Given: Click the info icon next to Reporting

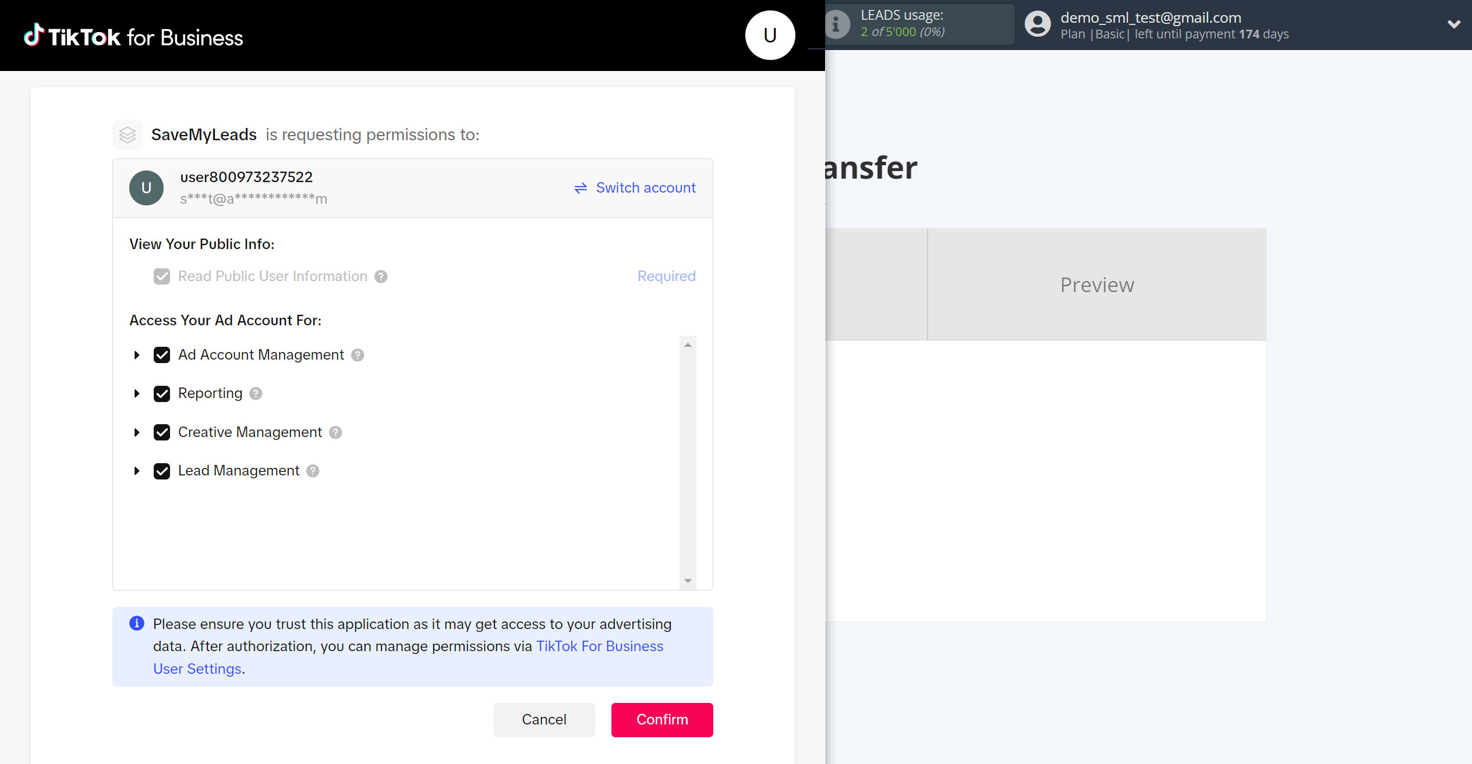Looking at the screenshot, I should [x=256, y=393].
